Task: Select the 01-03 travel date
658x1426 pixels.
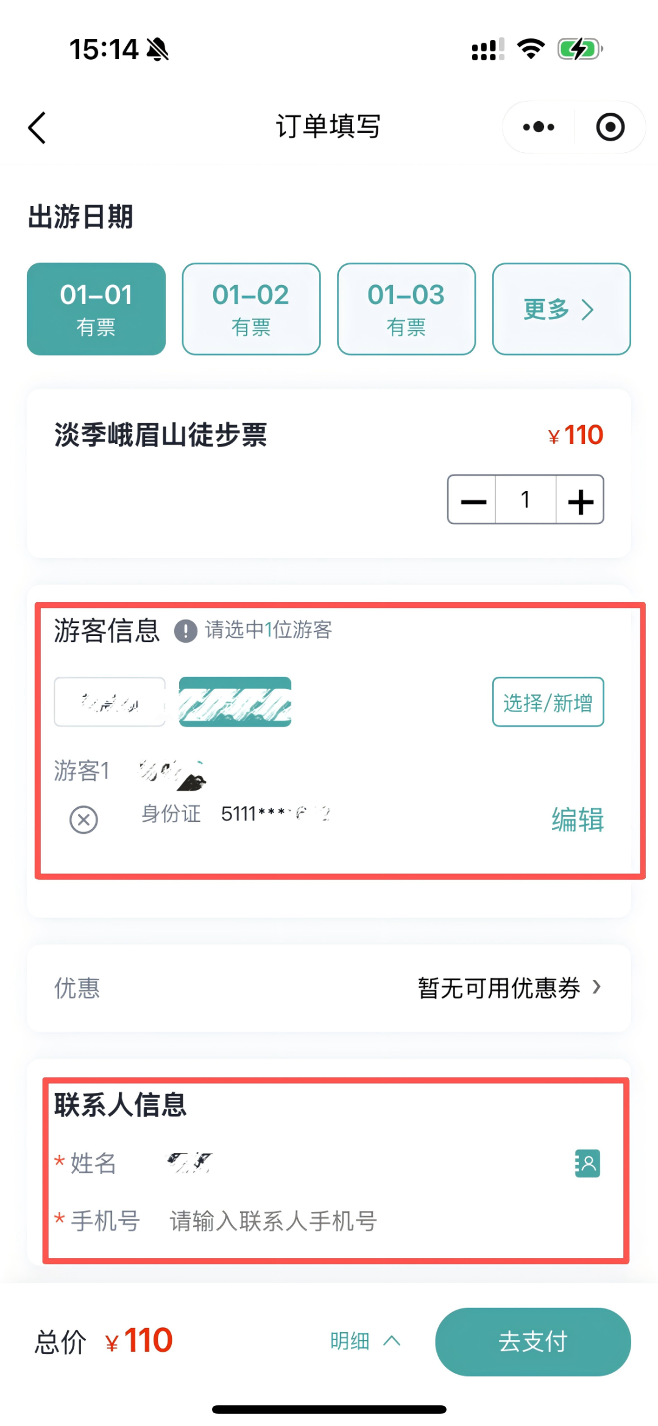Action: [406, 309]
